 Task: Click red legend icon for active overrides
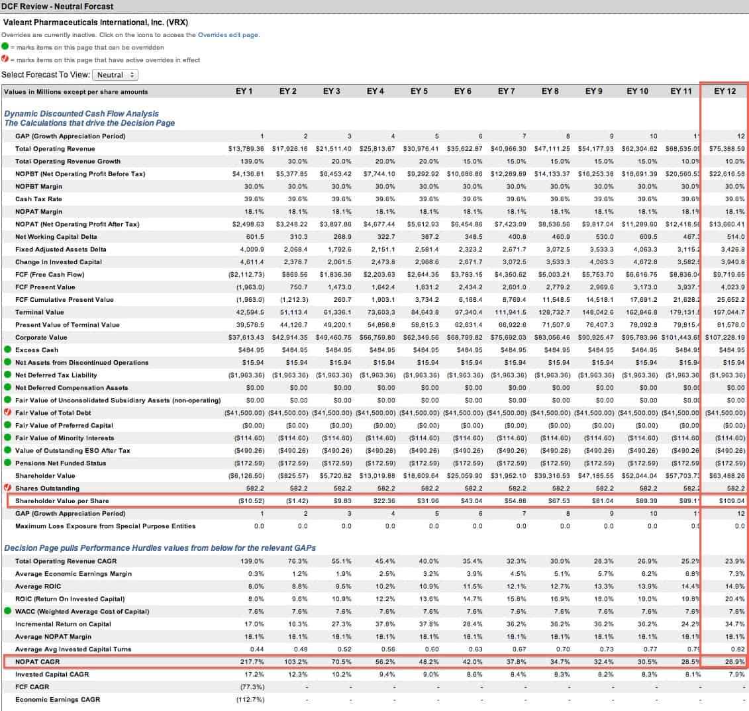(x=5, y=59)
